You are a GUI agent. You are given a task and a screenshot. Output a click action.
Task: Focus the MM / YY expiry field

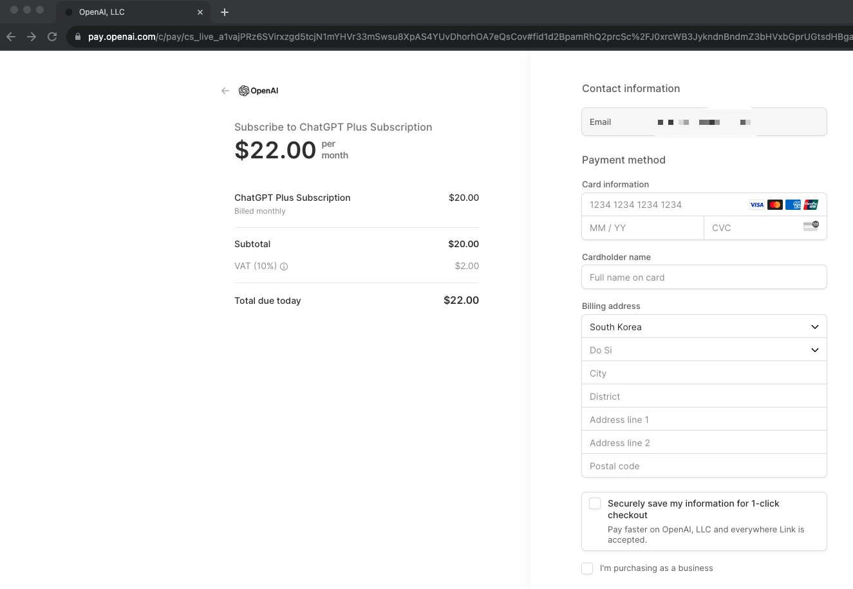pos(642,228)
